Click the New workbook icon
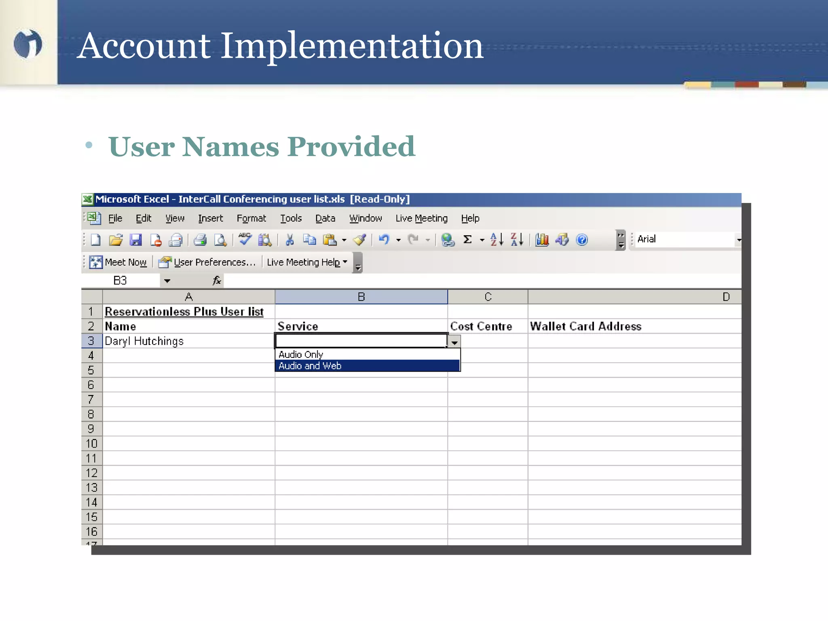 coord(96,240)
